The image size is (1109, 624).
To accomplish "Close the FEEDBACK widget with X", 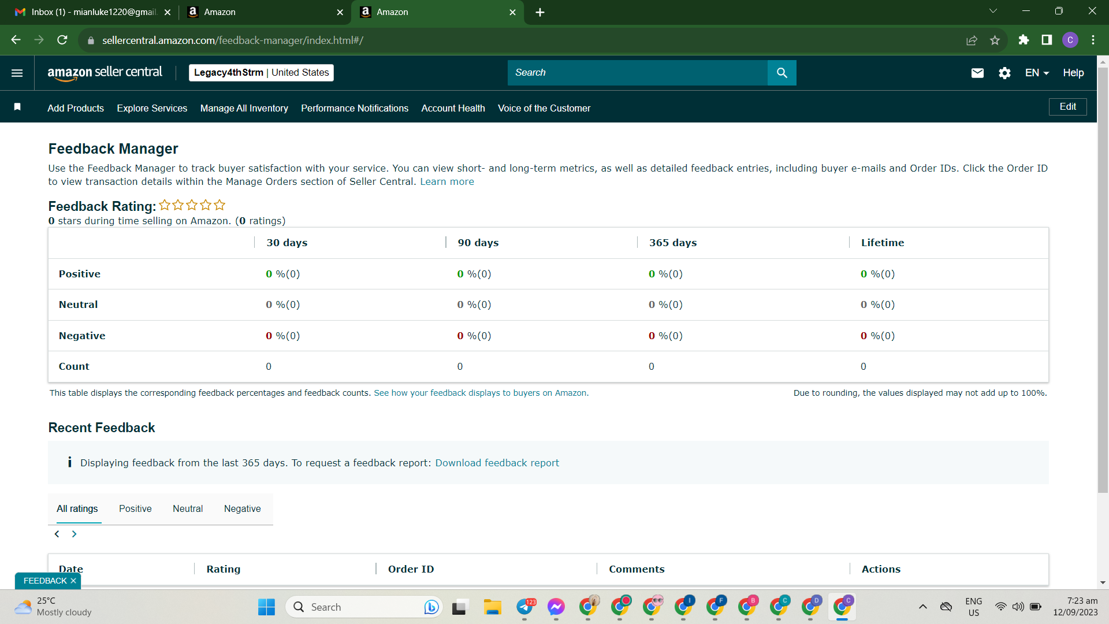I will coord(73,581).
